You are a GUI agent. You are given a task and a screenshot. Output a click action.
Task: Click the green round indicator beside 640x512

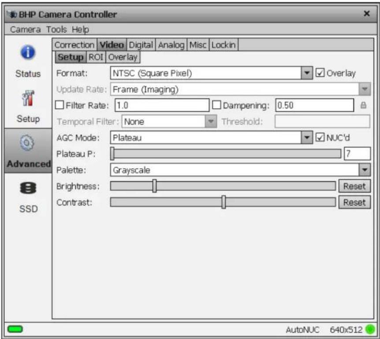click(370, 329)
